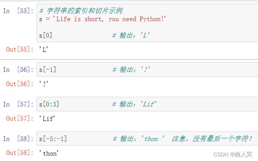This screenshot has width=258, height=161.
Task: Click the In [57] code cell with s[0:3]
Action: [147, 104]
